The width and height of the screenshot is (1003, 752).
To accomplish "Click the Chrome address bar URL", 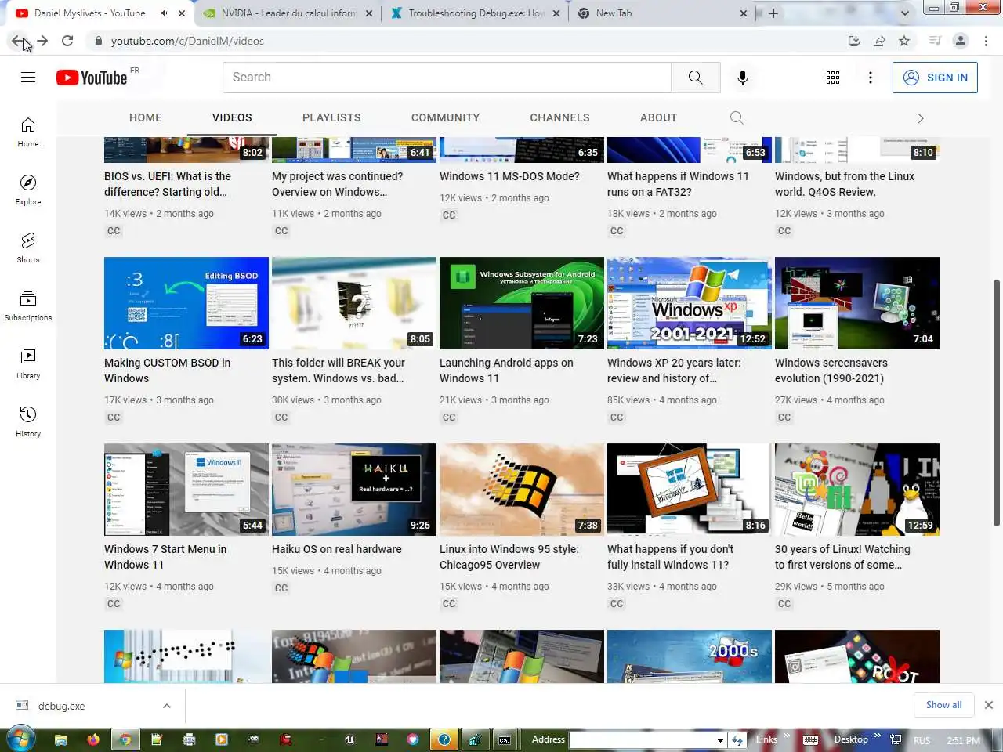I will pyautogui.click(x=187, y=41).
